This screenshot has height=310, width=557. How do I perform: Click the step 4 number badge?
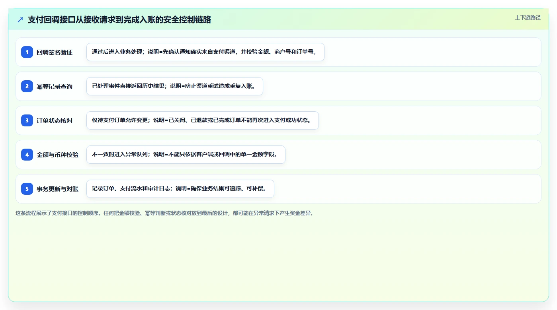pos(27,155)
